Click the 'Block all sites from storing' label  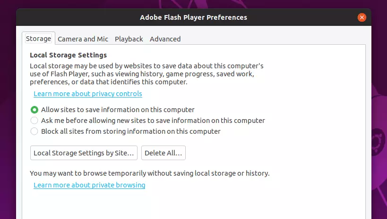pos(131,131)
